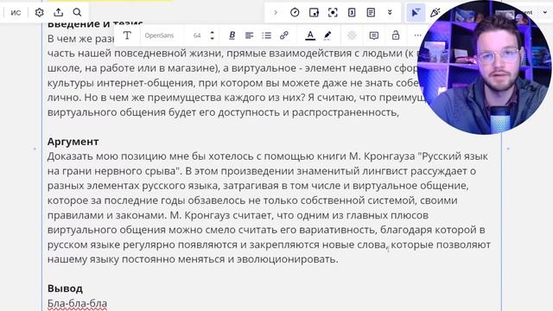Click the word 'Кронгауза' in argument
This screenshot has height=311, width=553.
[389, 156]
